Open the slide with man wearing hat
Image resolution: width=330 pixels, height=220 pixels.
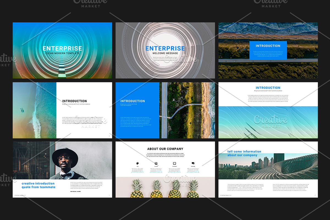[x=62, y=170]
